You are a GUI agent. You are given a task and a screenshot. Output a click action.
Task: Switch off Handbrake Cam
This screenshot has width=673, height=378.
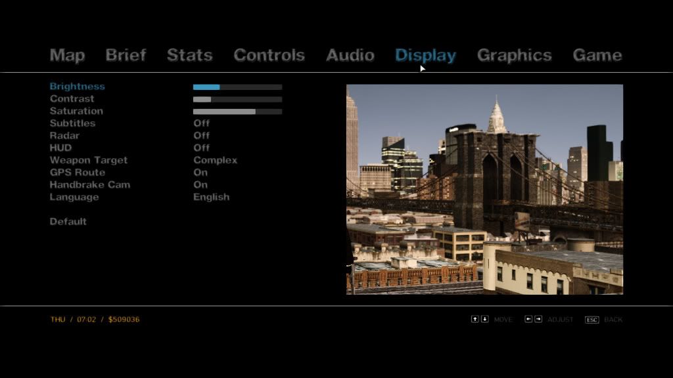200,185
